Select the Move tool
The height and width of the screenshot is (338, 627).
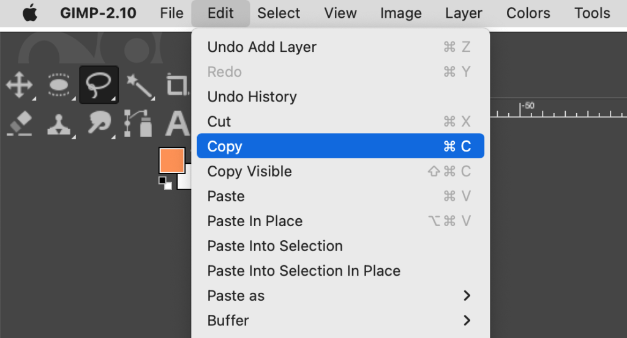coord(19,85)
